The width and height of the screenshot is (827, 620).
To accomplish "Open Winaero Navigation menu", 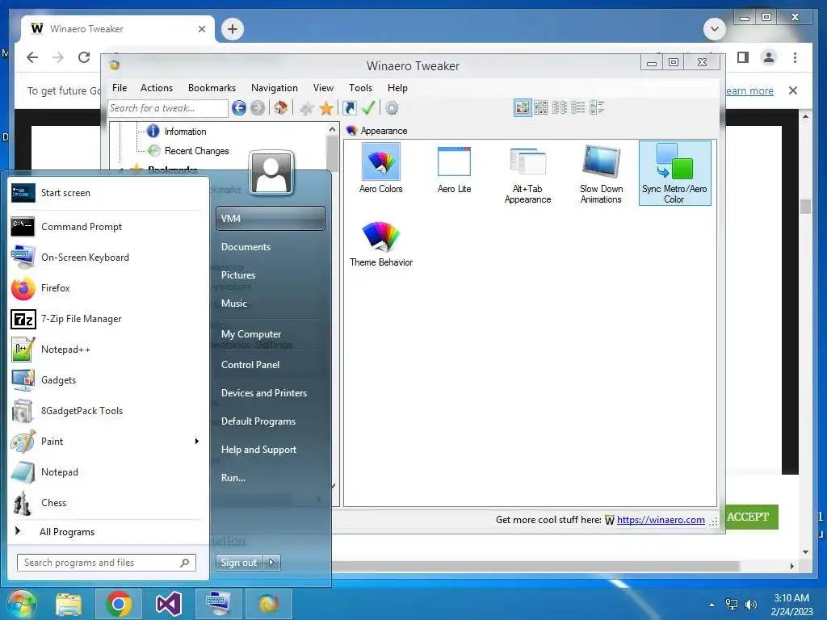I will coord(275,88).
